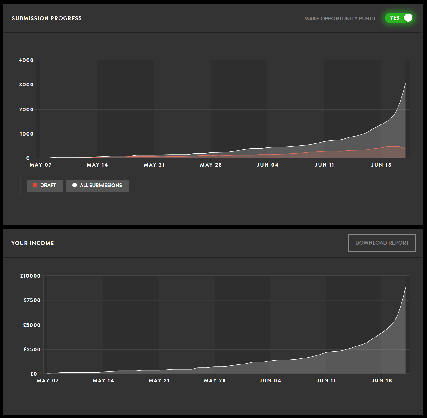Click JUN 18 date in income chart
This screenshot has height=418, width=427.
382,380
